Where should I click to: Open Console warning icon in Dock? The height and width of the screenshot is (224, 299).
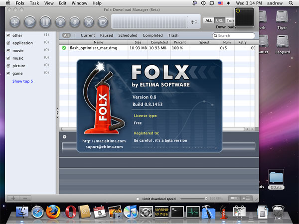tap(161, 212)
